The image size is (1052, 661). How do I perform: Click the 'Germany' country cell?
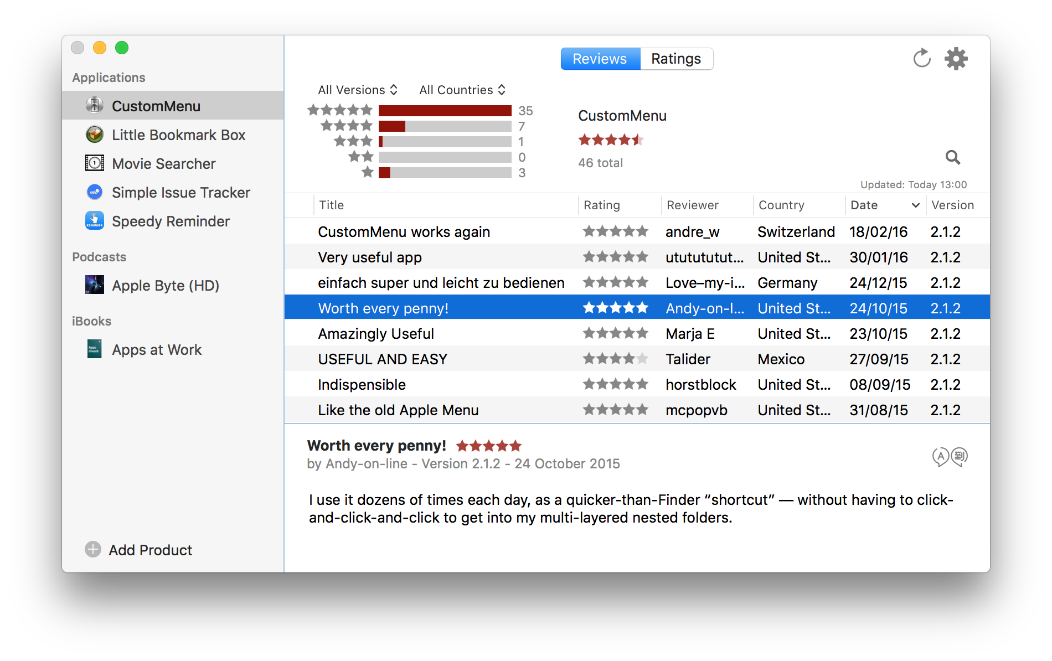(787, 283)
